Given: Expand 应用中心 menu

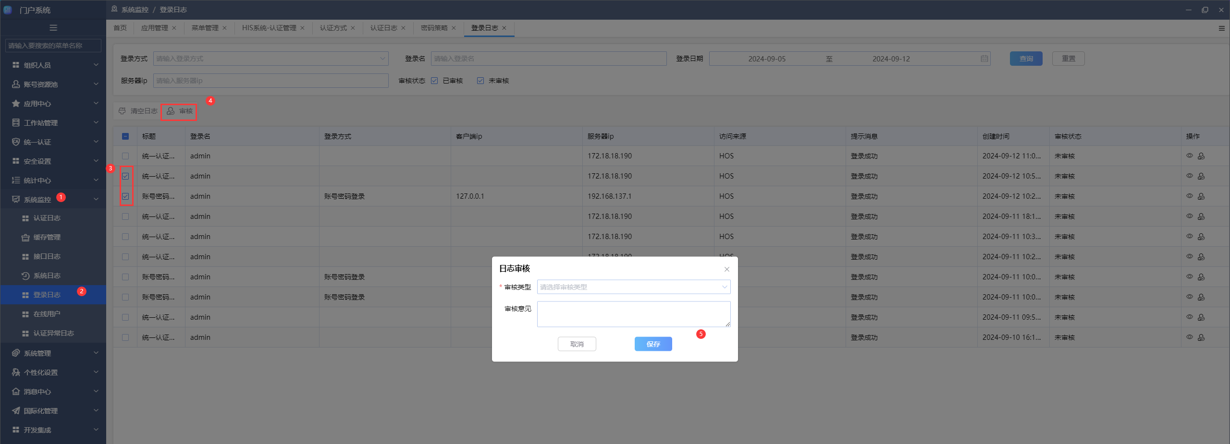Looking at the screenshot, I should click(53, 103).
